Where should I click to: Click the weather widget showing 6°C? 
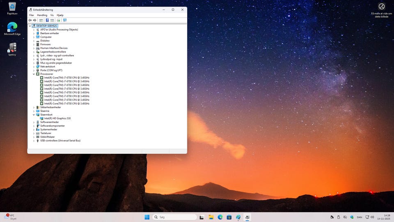[x=11, y=217]
